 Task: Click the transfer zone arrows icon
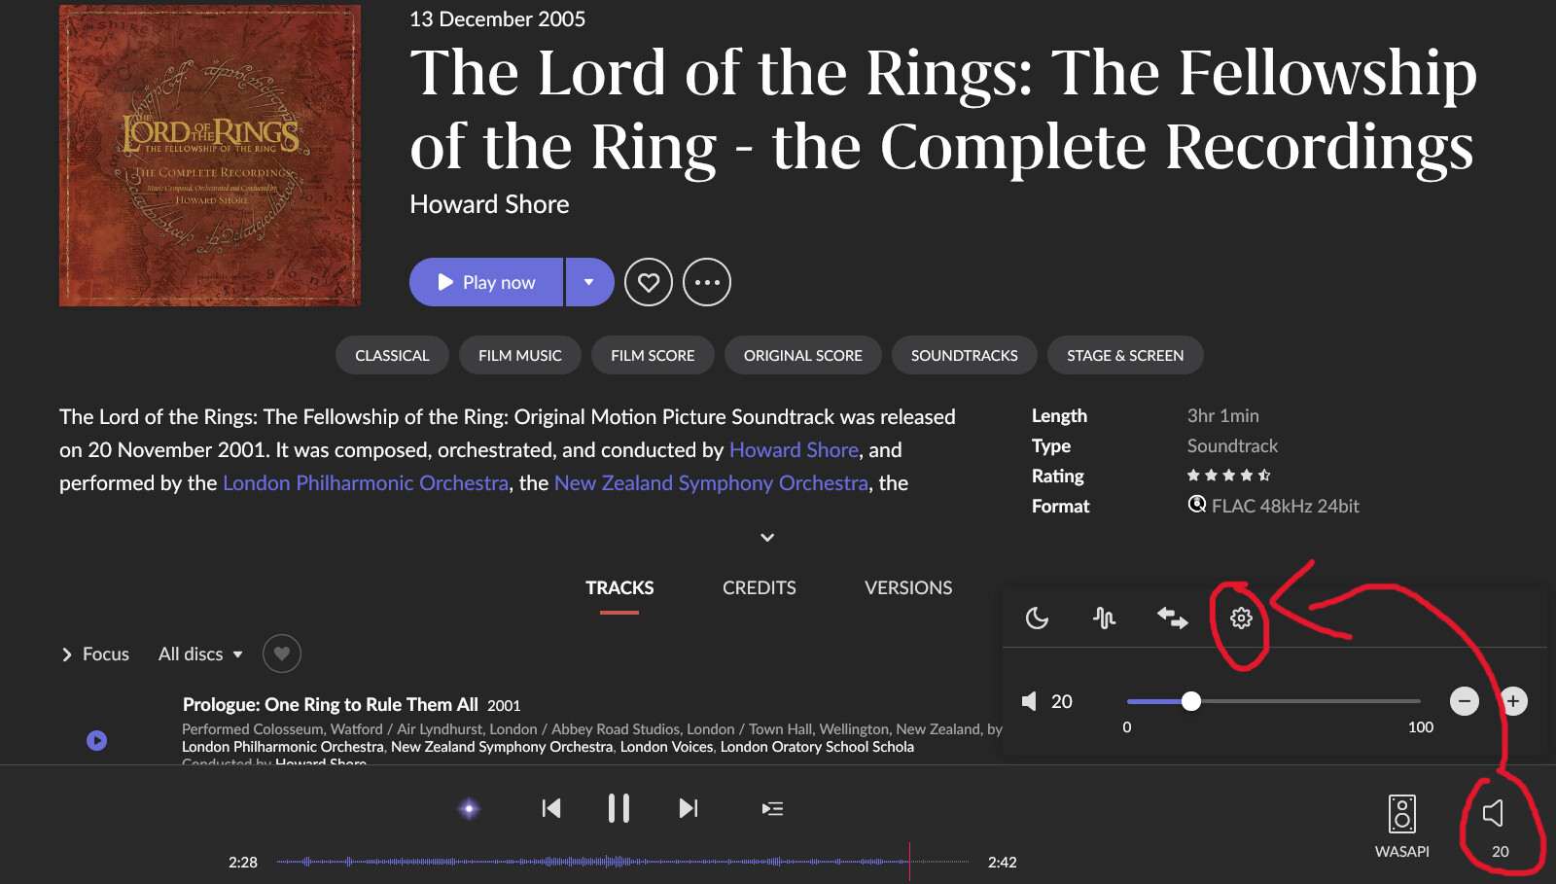pyautogui.click(x=1172, y=618)
